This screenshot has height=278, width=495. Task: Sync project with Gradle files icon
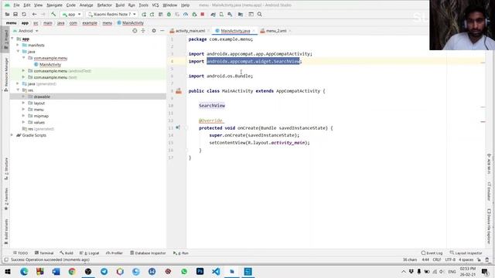pyautogui.click(x=213, y=14)
